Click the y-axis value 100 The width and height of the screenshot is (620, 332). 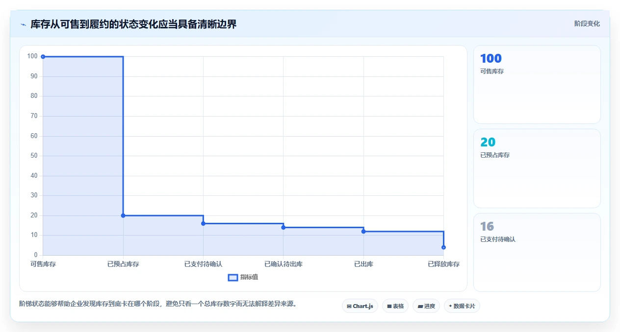(32, 56)
